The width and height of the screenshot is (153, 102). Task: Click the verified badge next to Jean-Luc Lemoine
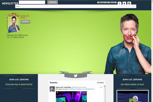(73, 87)
